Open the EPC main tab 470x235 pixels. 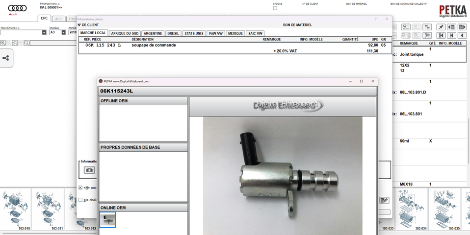point(44,19)
